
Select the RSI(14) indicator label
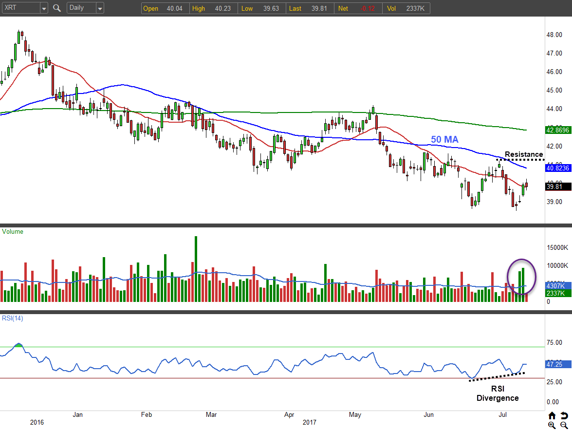pos(13,318)
